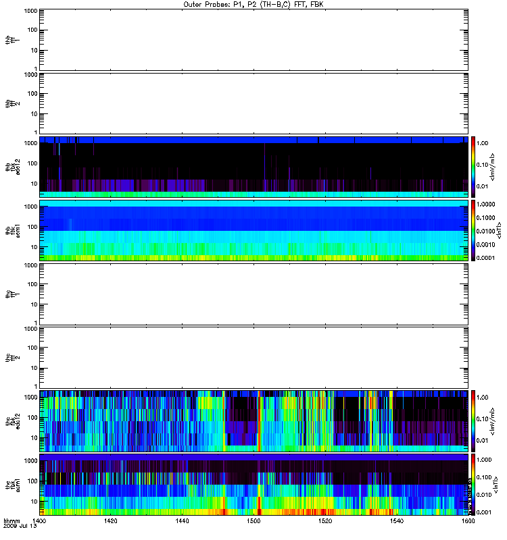Click the '100' y-axis tick of thc fff 2 panel
The image size is (507, 540).
(x=32, y=348)
